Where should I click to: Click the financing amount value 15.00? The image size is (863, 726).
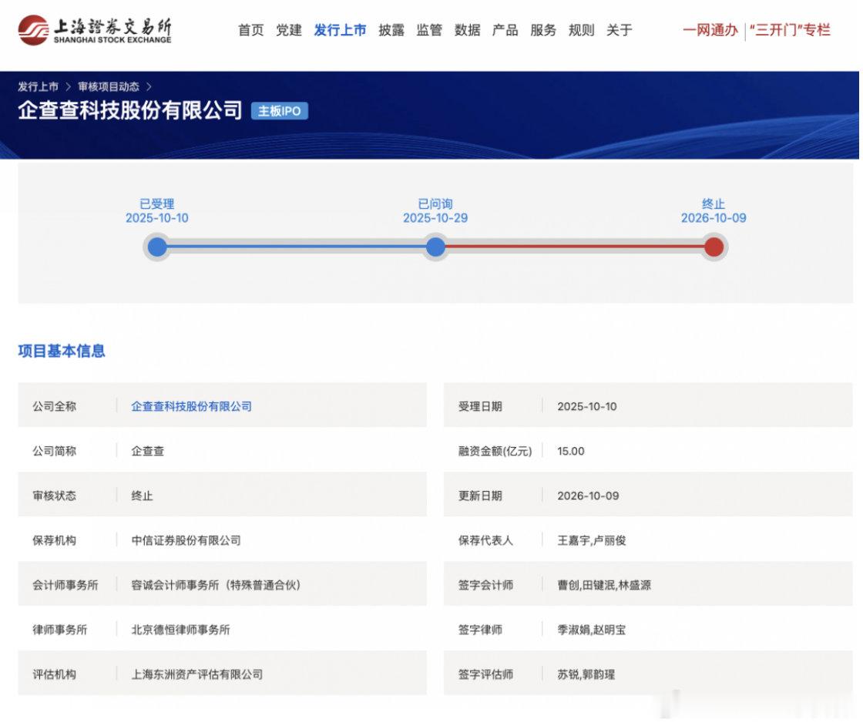coord(571,451)
